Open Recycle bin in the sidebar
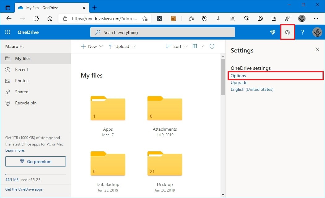Viewport: 325px width, 198px height. 26,103
